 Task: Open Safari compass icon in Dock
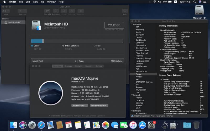click(41, 125)
